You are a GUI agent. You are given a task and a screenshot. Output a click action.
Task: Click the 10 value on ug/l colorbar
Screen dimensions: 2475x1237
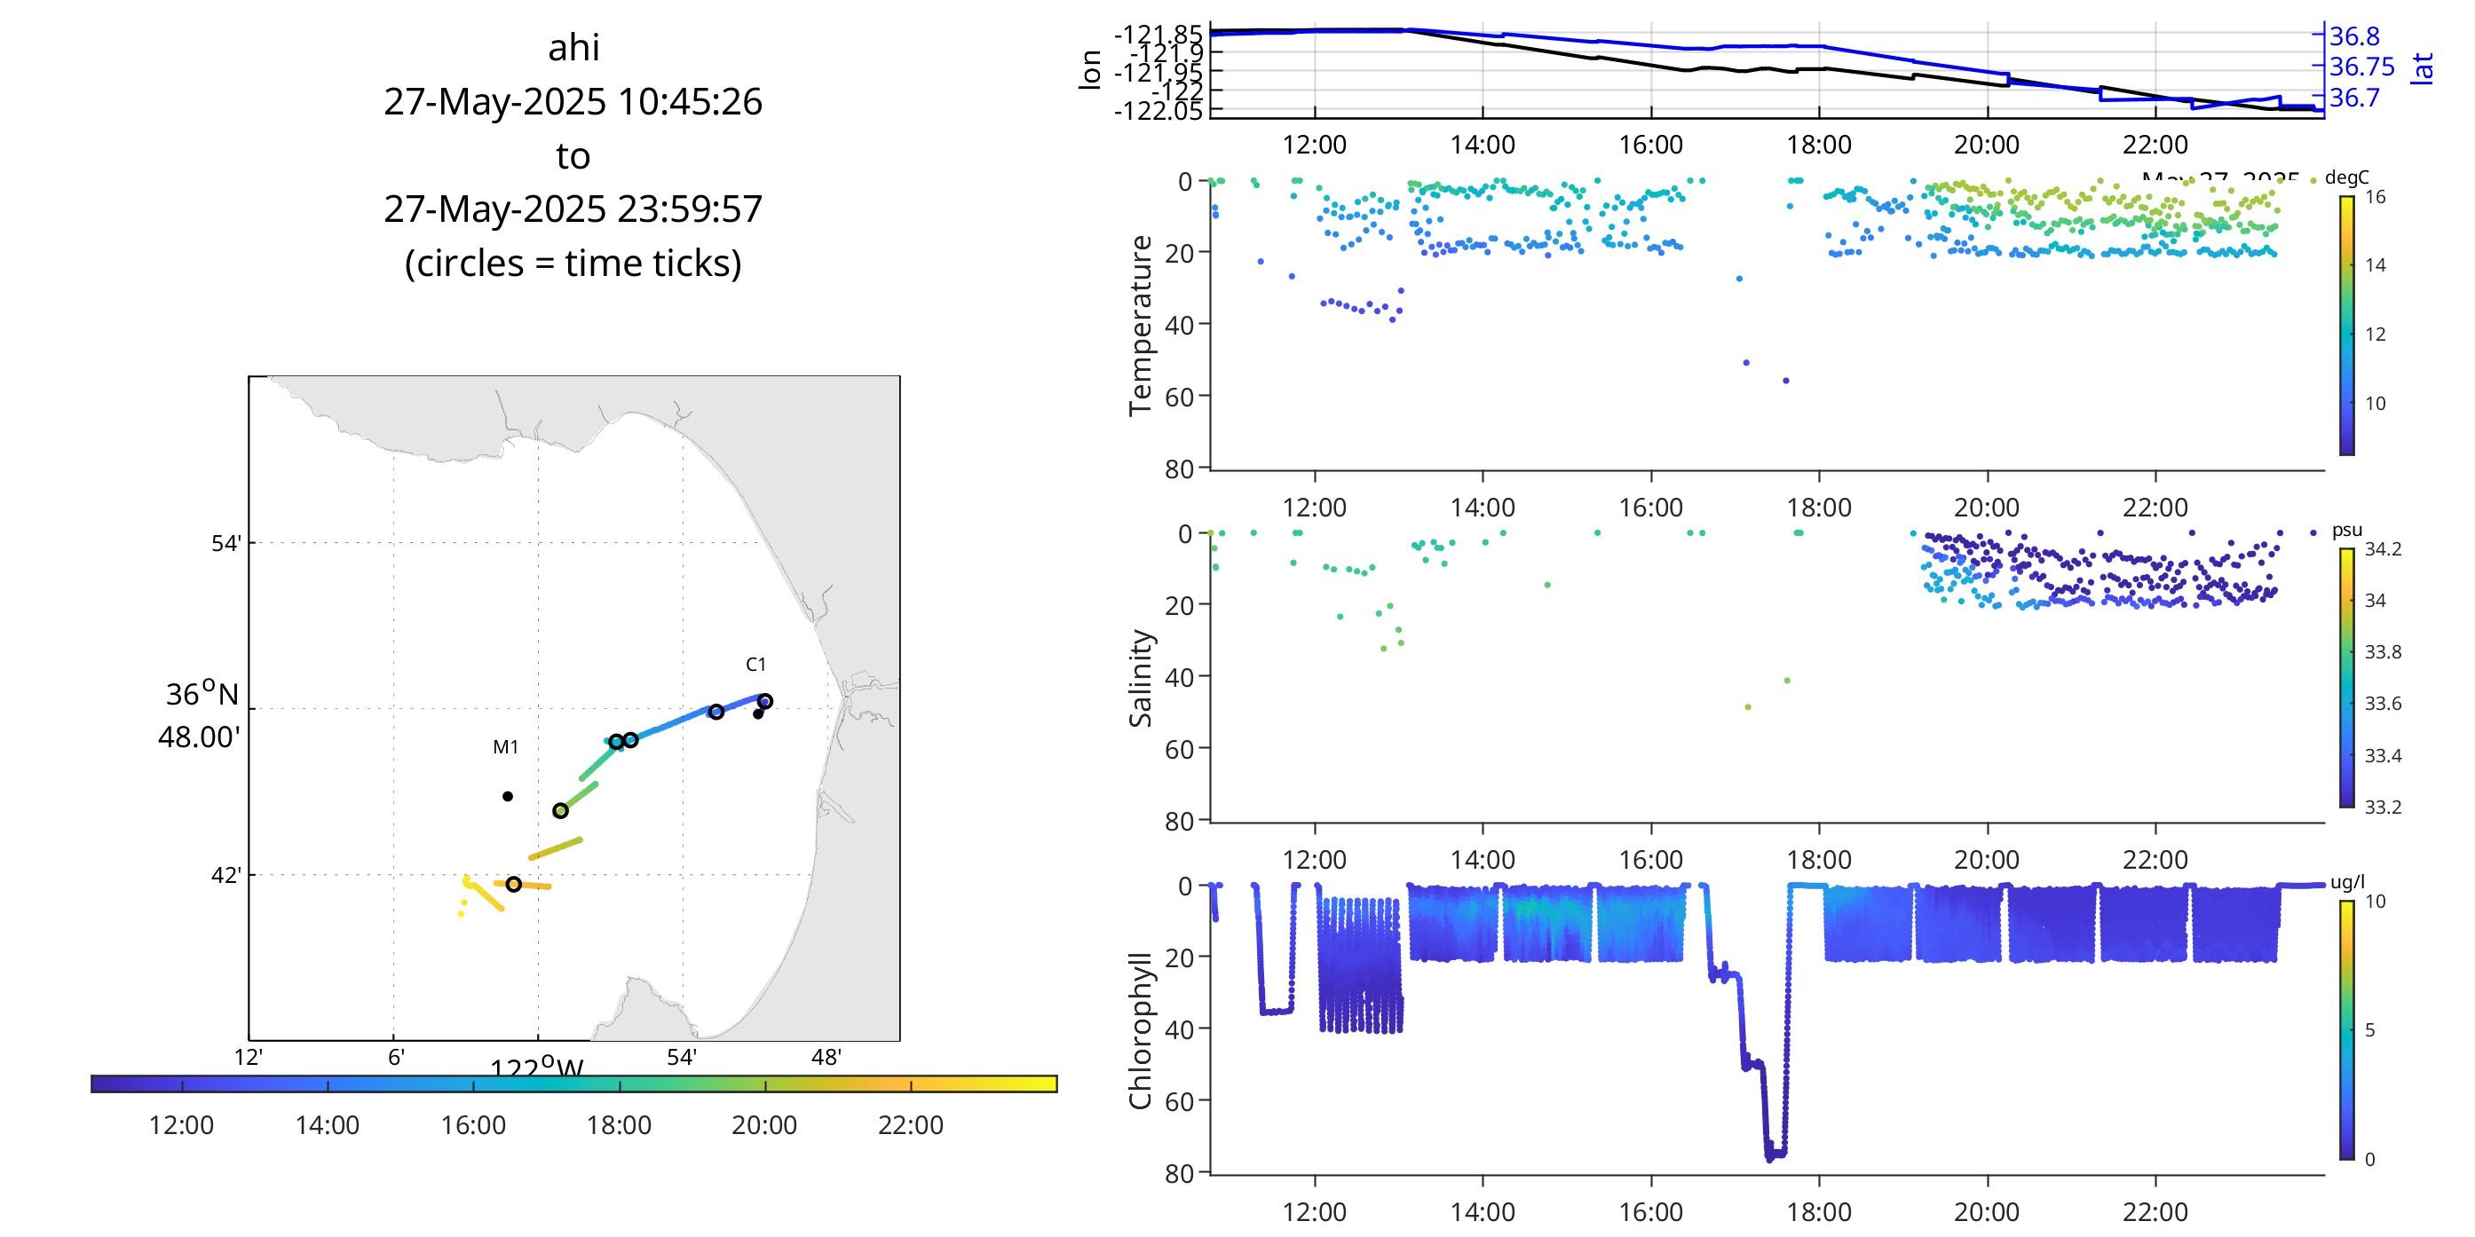coord(2375,902)
